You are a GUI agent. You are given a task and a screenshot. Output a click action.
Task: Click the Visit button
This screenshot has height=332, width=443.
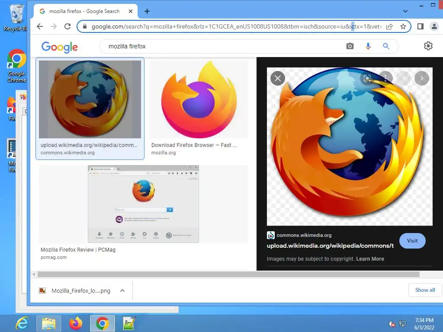(x=412, y=241)
